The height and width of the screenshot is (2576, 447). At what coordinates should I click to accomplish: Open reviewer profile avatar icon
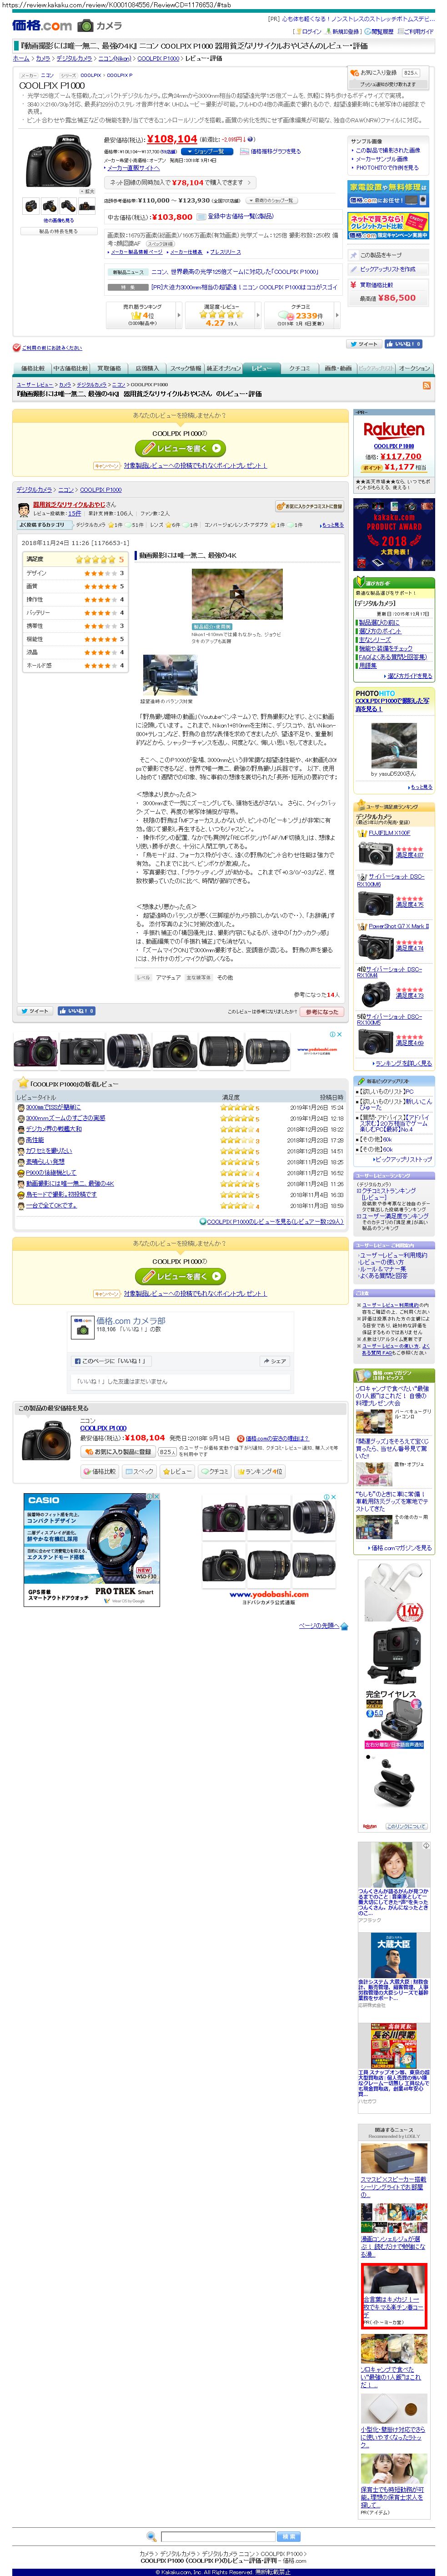click(x=24, y=509)
